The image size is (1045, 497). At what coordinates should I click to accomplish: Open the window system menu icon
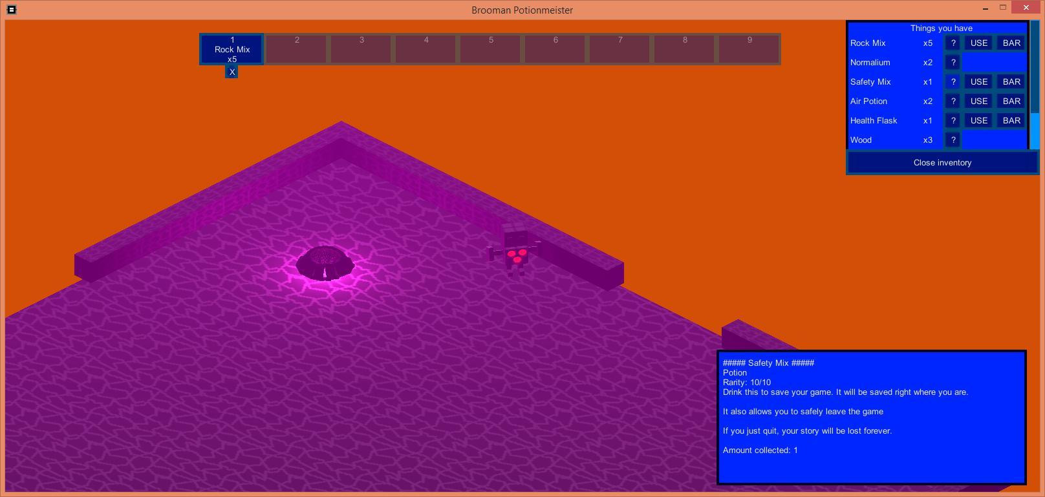[x=11, y=10]
